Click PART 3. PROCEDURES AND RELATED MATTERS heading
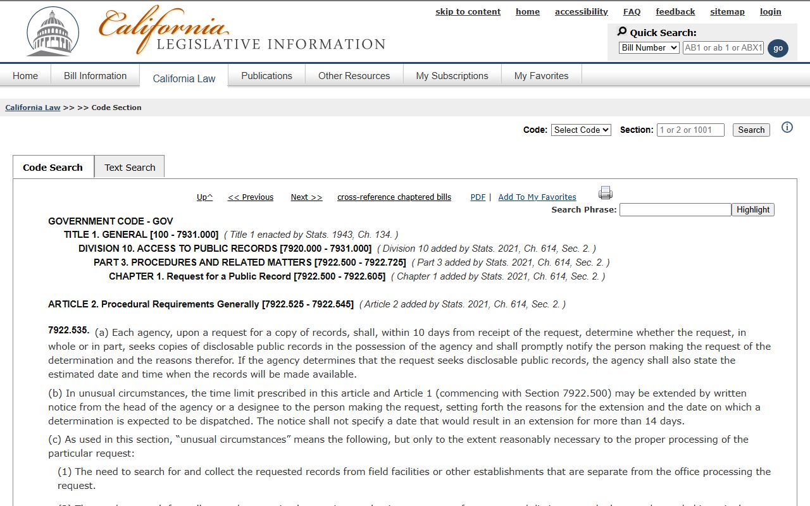Viewport: 810px width, 506px height. 250,262
